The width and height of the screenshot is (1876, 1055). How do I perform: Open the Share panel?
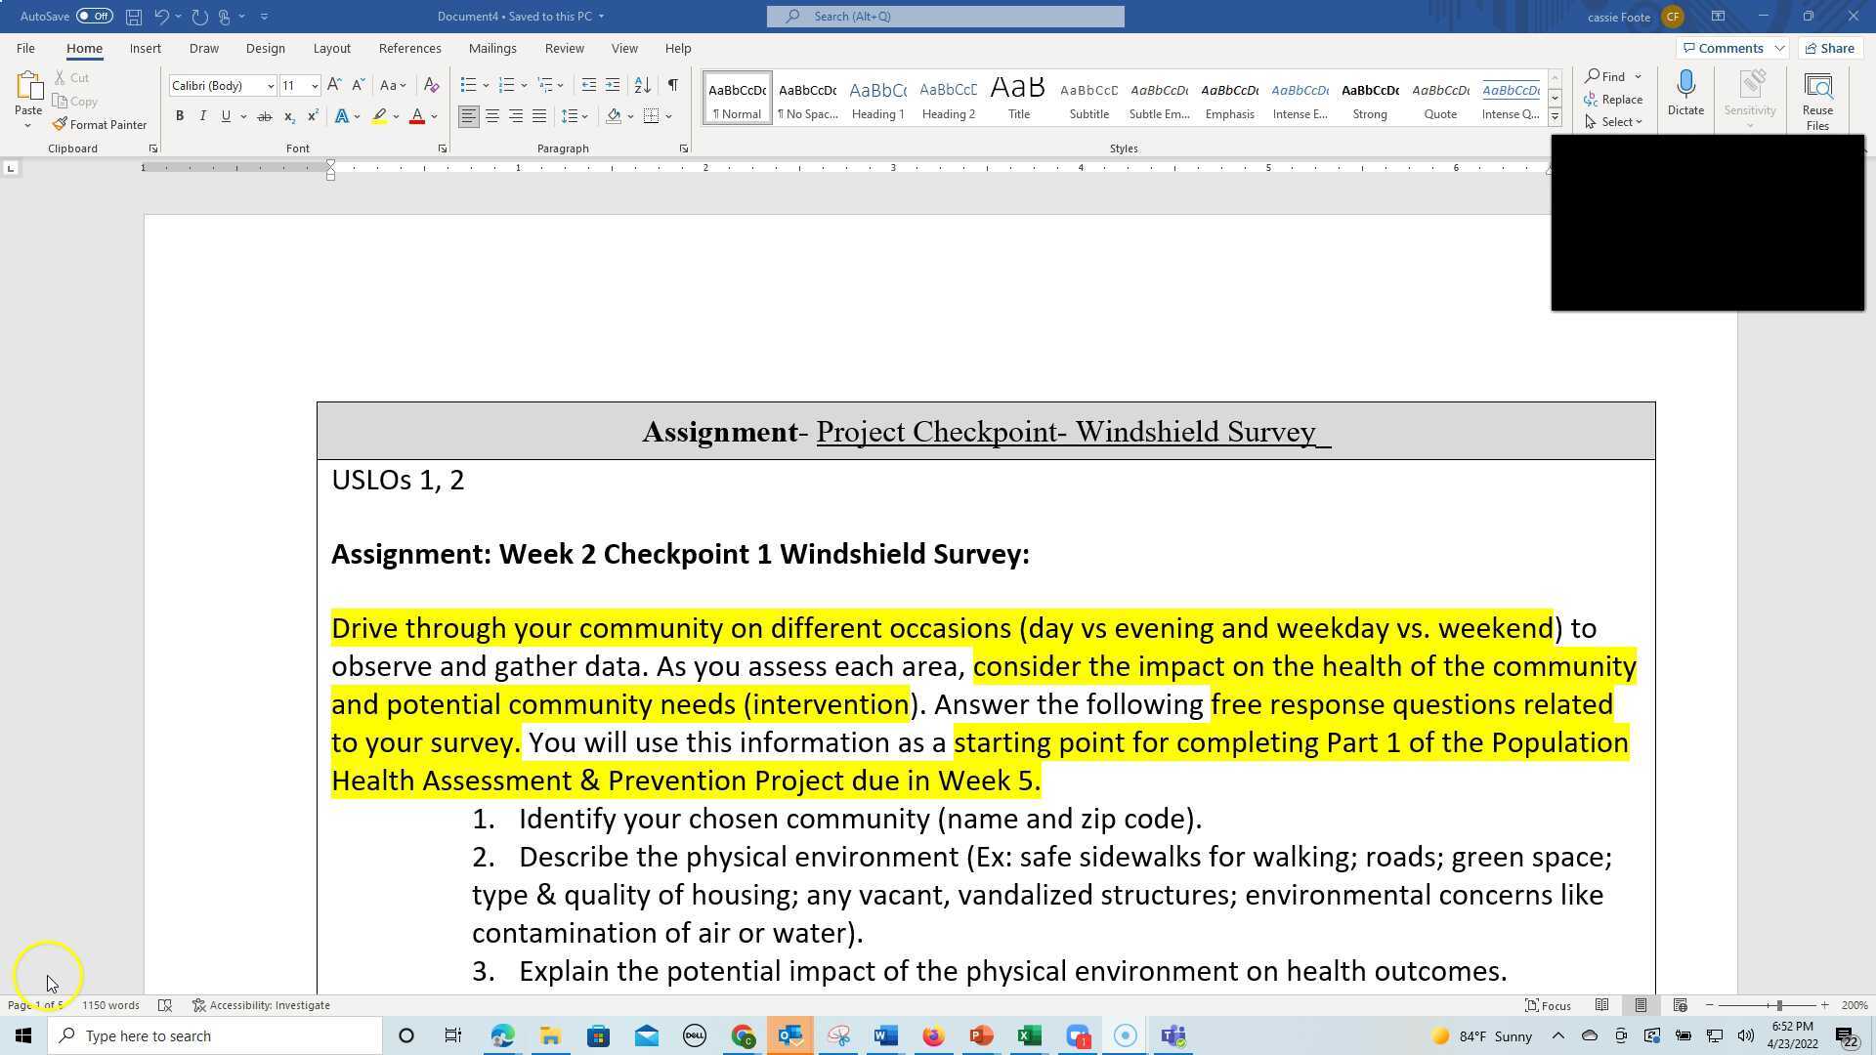(x=1828, y=47)
